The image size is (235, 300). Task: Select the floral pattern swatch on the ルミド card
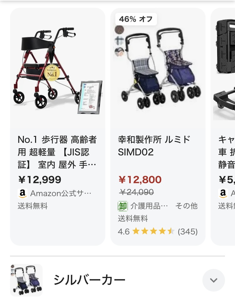point(119,52)
